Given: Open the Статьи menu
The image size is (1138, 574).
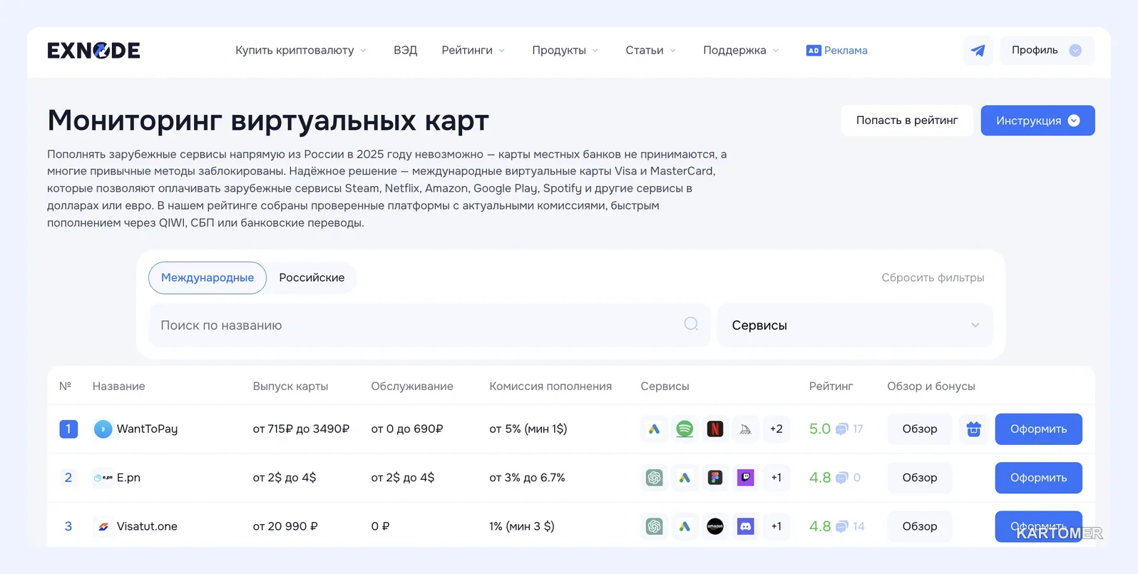Looking at the screenshot, I should click(651, 51).
